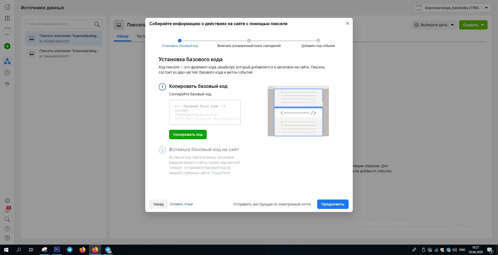Open the partner integrations handshake icon

click(x=7, y=84)
